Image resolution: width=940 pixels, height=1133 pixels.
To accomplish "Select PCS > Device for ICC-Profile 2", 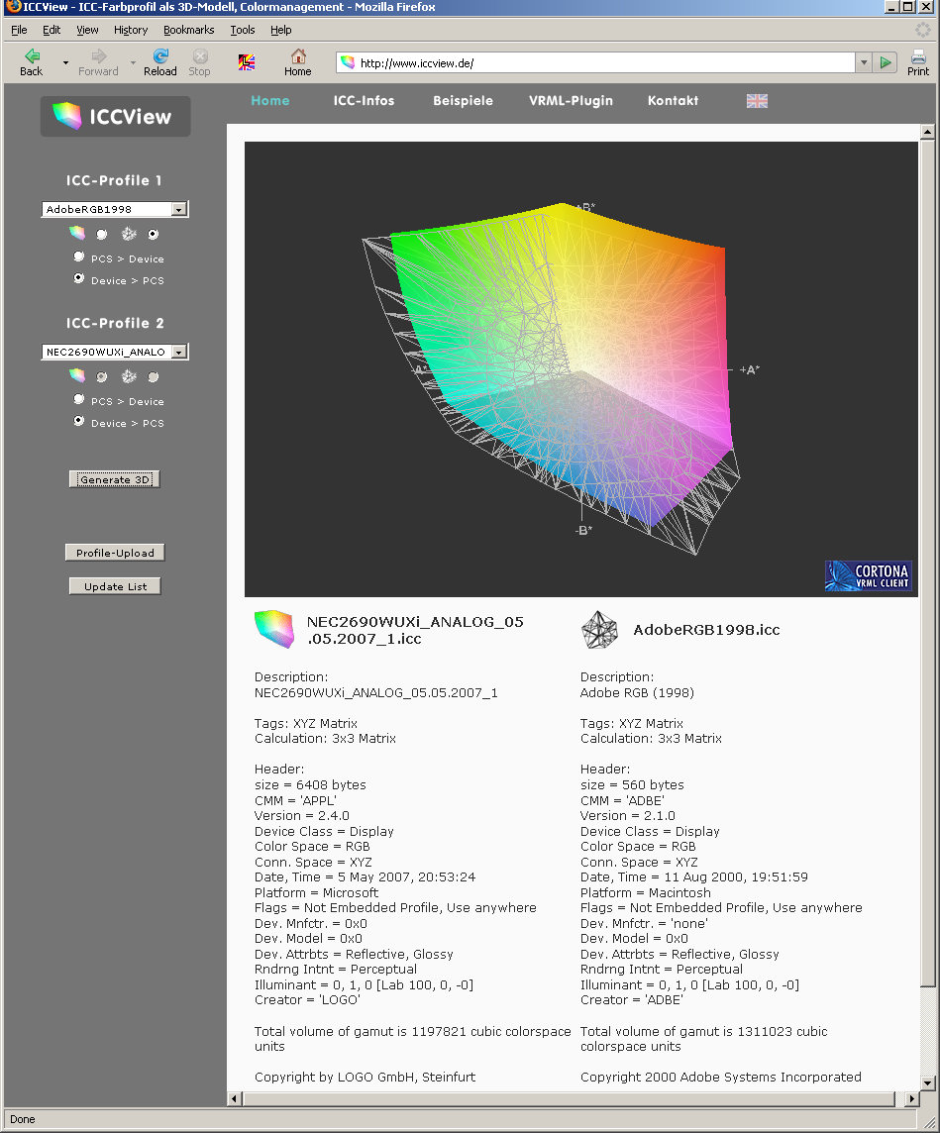I will coord(79,400).
